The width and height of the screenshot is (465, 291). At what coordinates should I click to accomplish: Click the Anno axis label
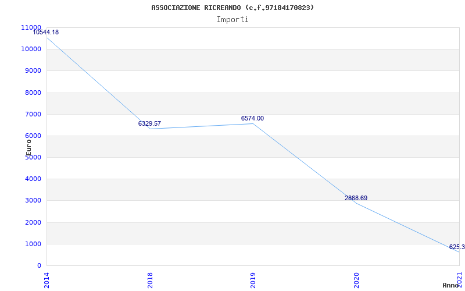click(450, 285)
